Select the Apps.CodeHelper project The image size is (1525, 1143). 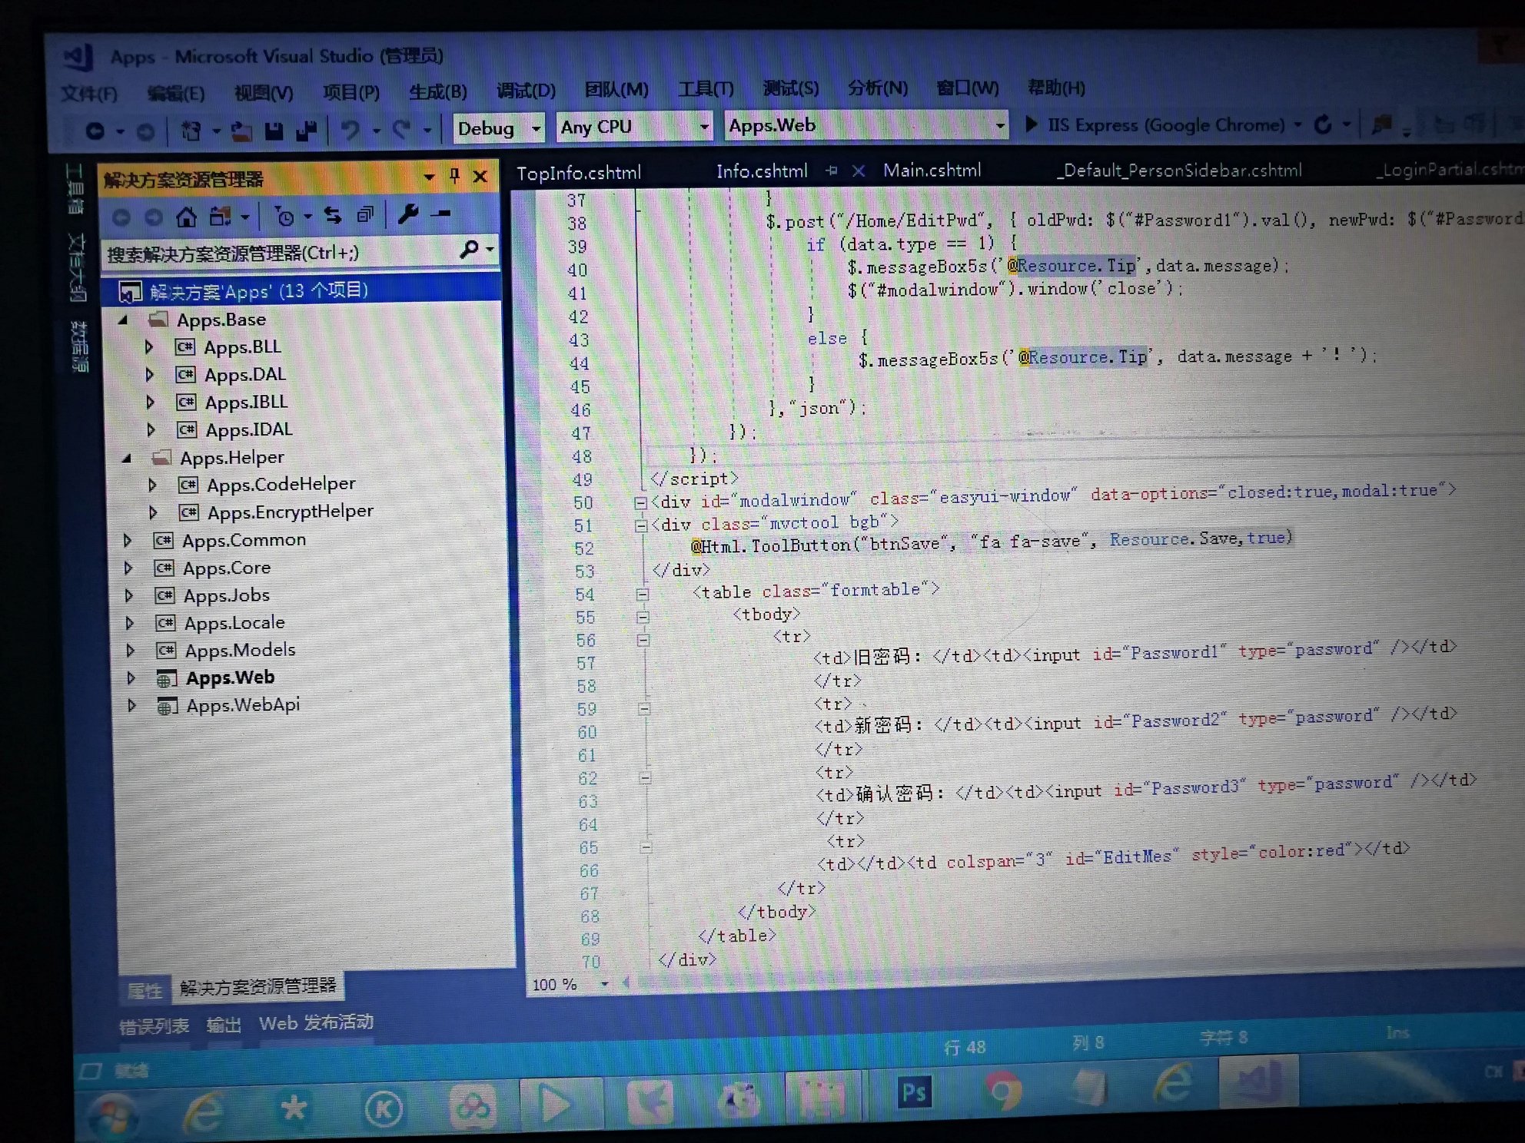click(281, 485)
